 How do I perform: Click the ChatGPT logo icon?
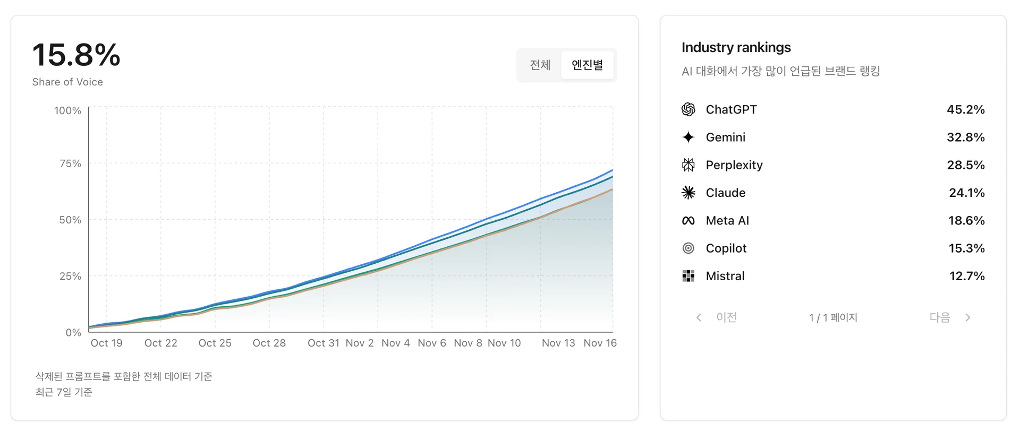pyautogui.click(x=688, y=109)
